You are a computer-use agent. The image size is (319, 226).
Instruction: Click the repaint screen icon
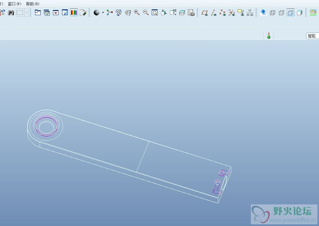(65, 13)
